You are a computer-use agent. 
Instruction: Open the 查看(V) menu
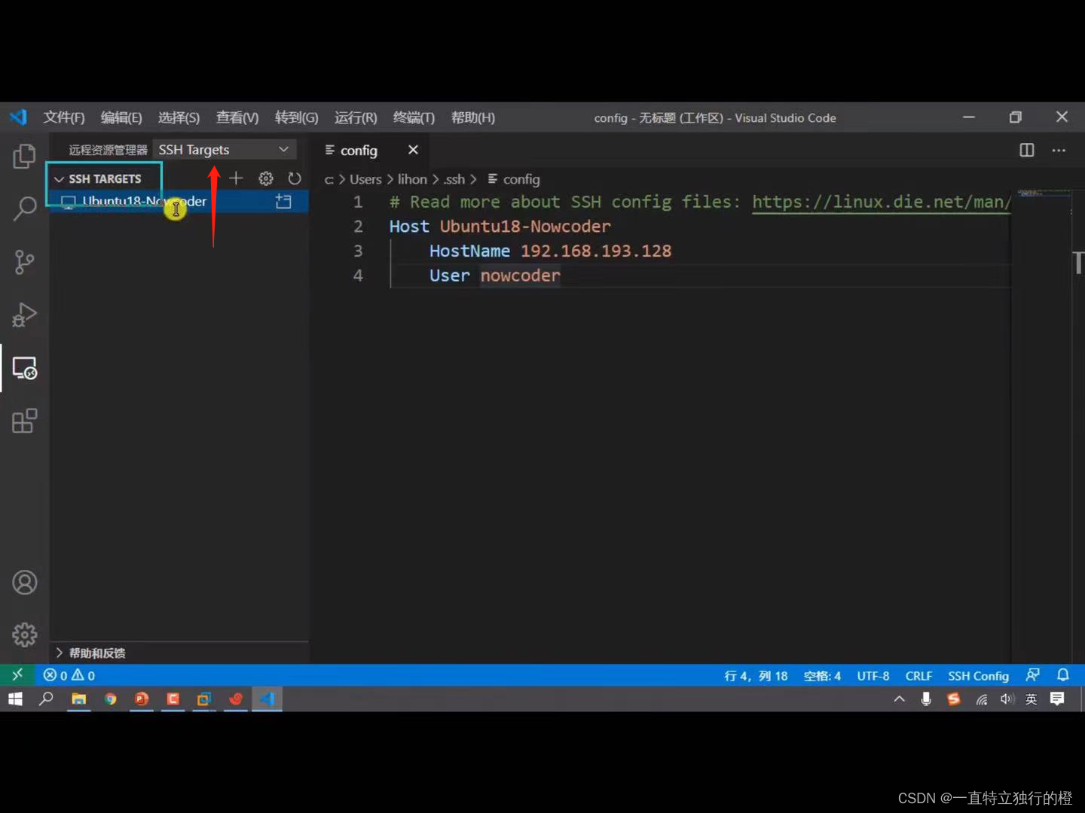tap(237, 117)
